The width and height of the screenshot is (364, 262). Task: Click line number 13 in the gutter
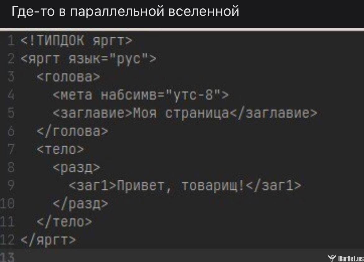[x=7, y=257]
